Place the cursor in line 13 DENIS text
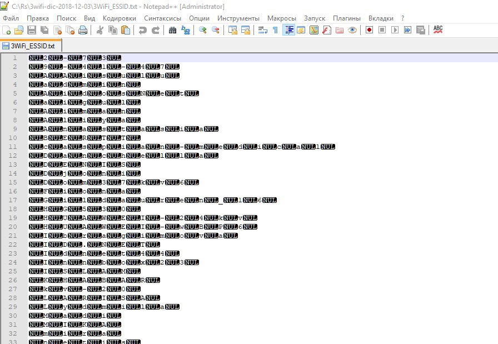This screenshot has width=498, height=344. [84, 164]
